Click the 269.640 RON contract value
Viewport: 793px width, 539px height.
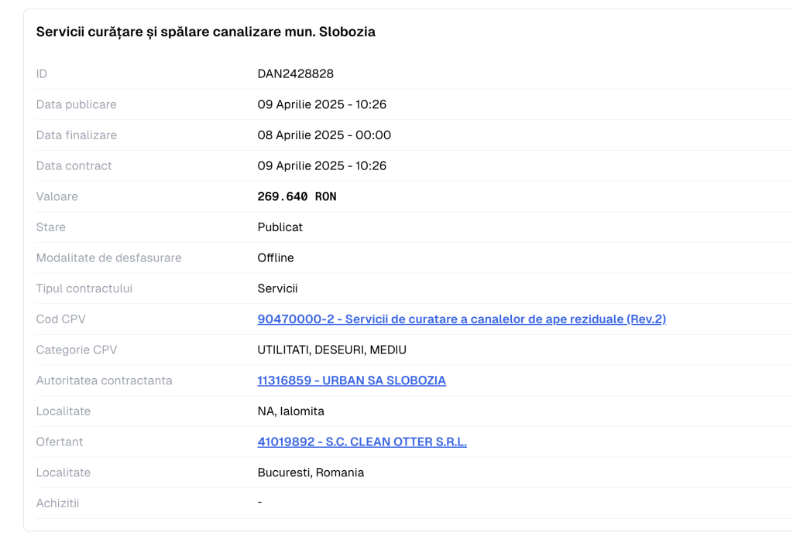coord(297,196)
